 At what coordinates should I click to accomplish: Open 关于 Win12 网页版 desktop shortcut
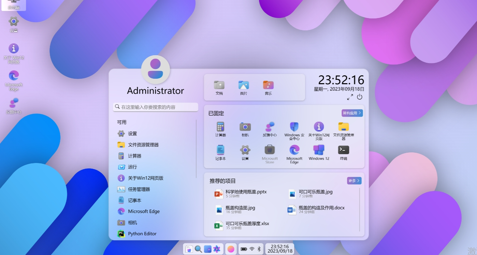pos(14,54)
